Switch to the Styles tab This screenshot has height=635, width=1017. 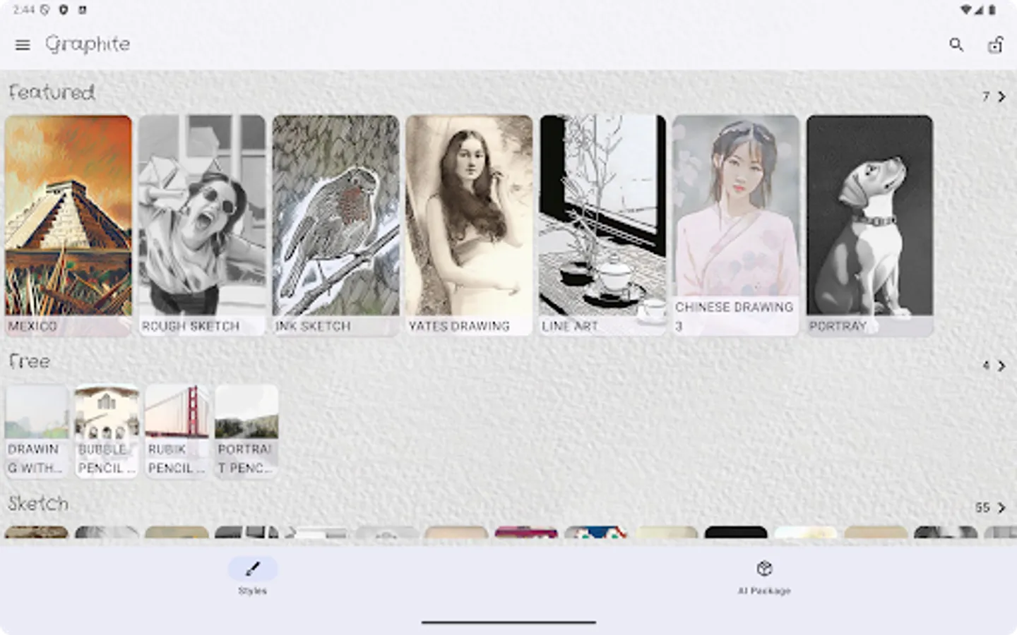coord(253,576)
